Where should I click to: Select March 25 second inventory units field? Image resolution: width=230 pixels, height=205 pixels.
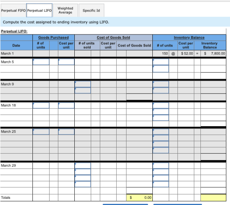[x=161, y=138]
